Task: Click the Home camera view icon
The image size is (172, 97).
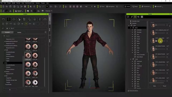Action: click(66, 6)
